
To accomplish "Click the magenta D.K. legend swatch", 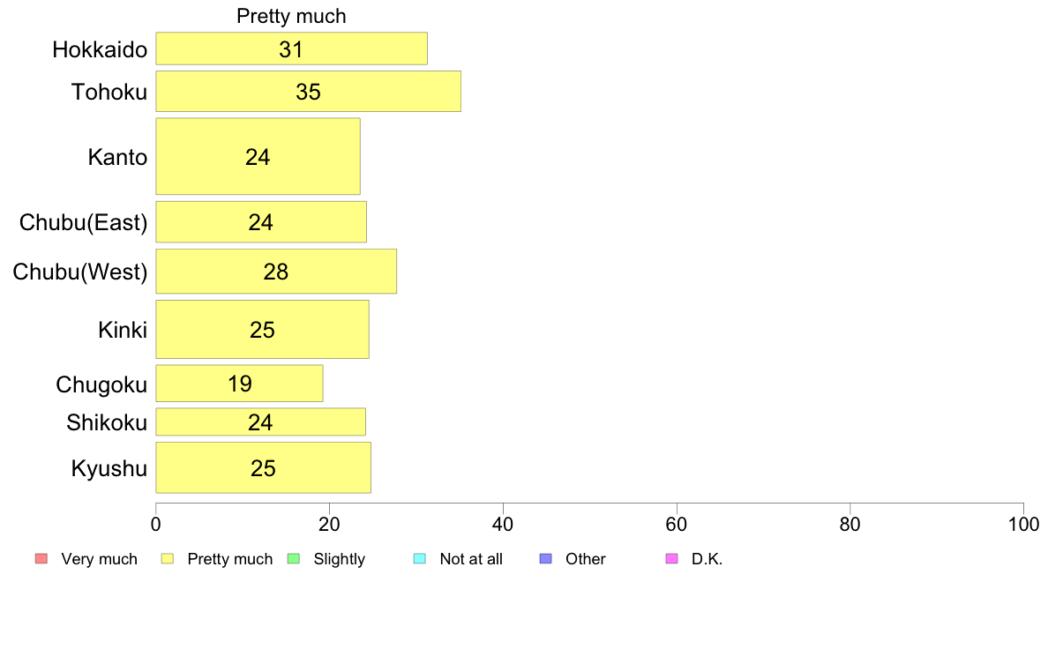I will [671, 559].
